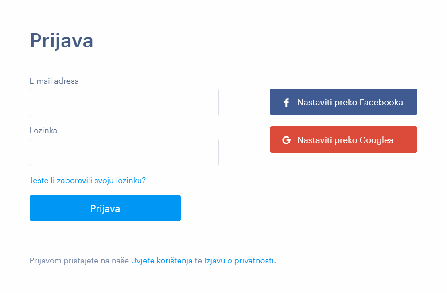Open the 'Izjavu o privatnosti' link
Viewport: 447px width, 293px height.
239,261
